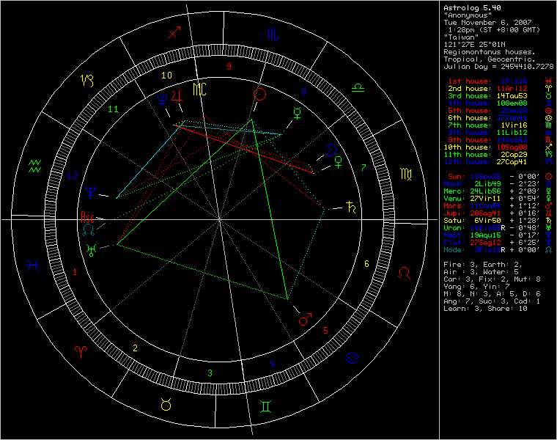Click the 'Julian Day = 2454410.7278' line

point(498,67)
